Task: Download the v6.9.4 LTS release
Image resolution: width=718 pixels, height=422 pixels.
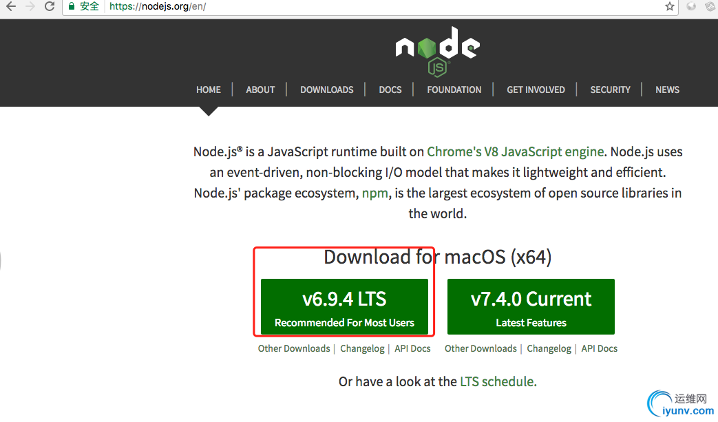Action: pyautogui.click(x=344, y=306)
